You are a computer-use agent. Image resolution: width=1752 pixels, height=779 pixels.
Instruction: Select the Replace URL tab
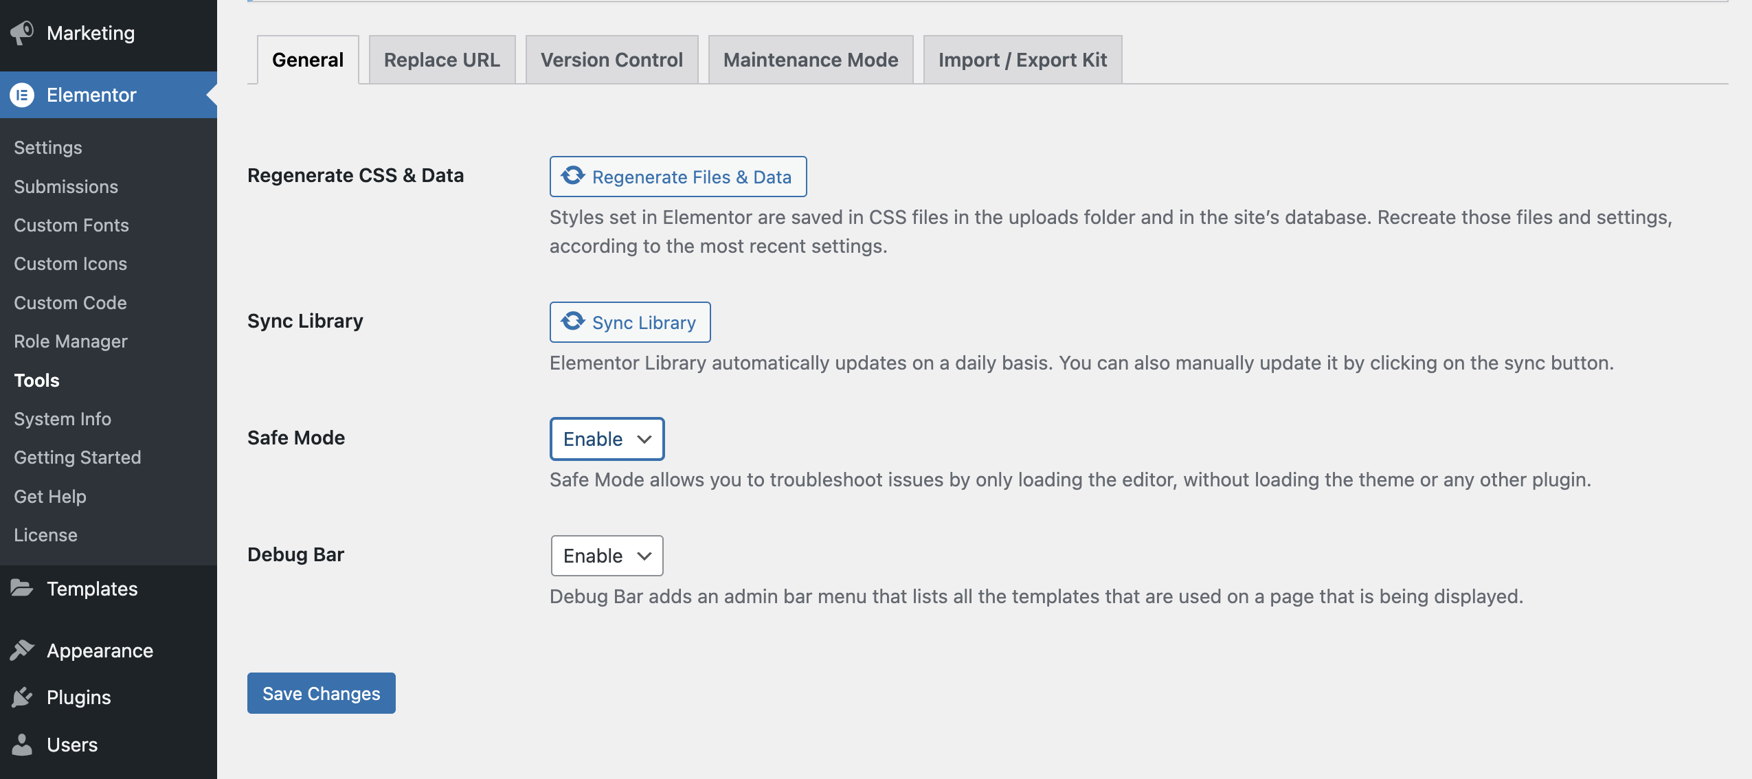(x=441, y=59)
